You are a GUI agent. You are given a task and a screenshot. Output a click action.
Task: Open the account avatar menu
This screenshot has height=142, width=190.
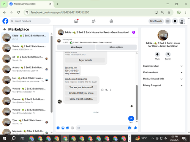tap(182, 21)
